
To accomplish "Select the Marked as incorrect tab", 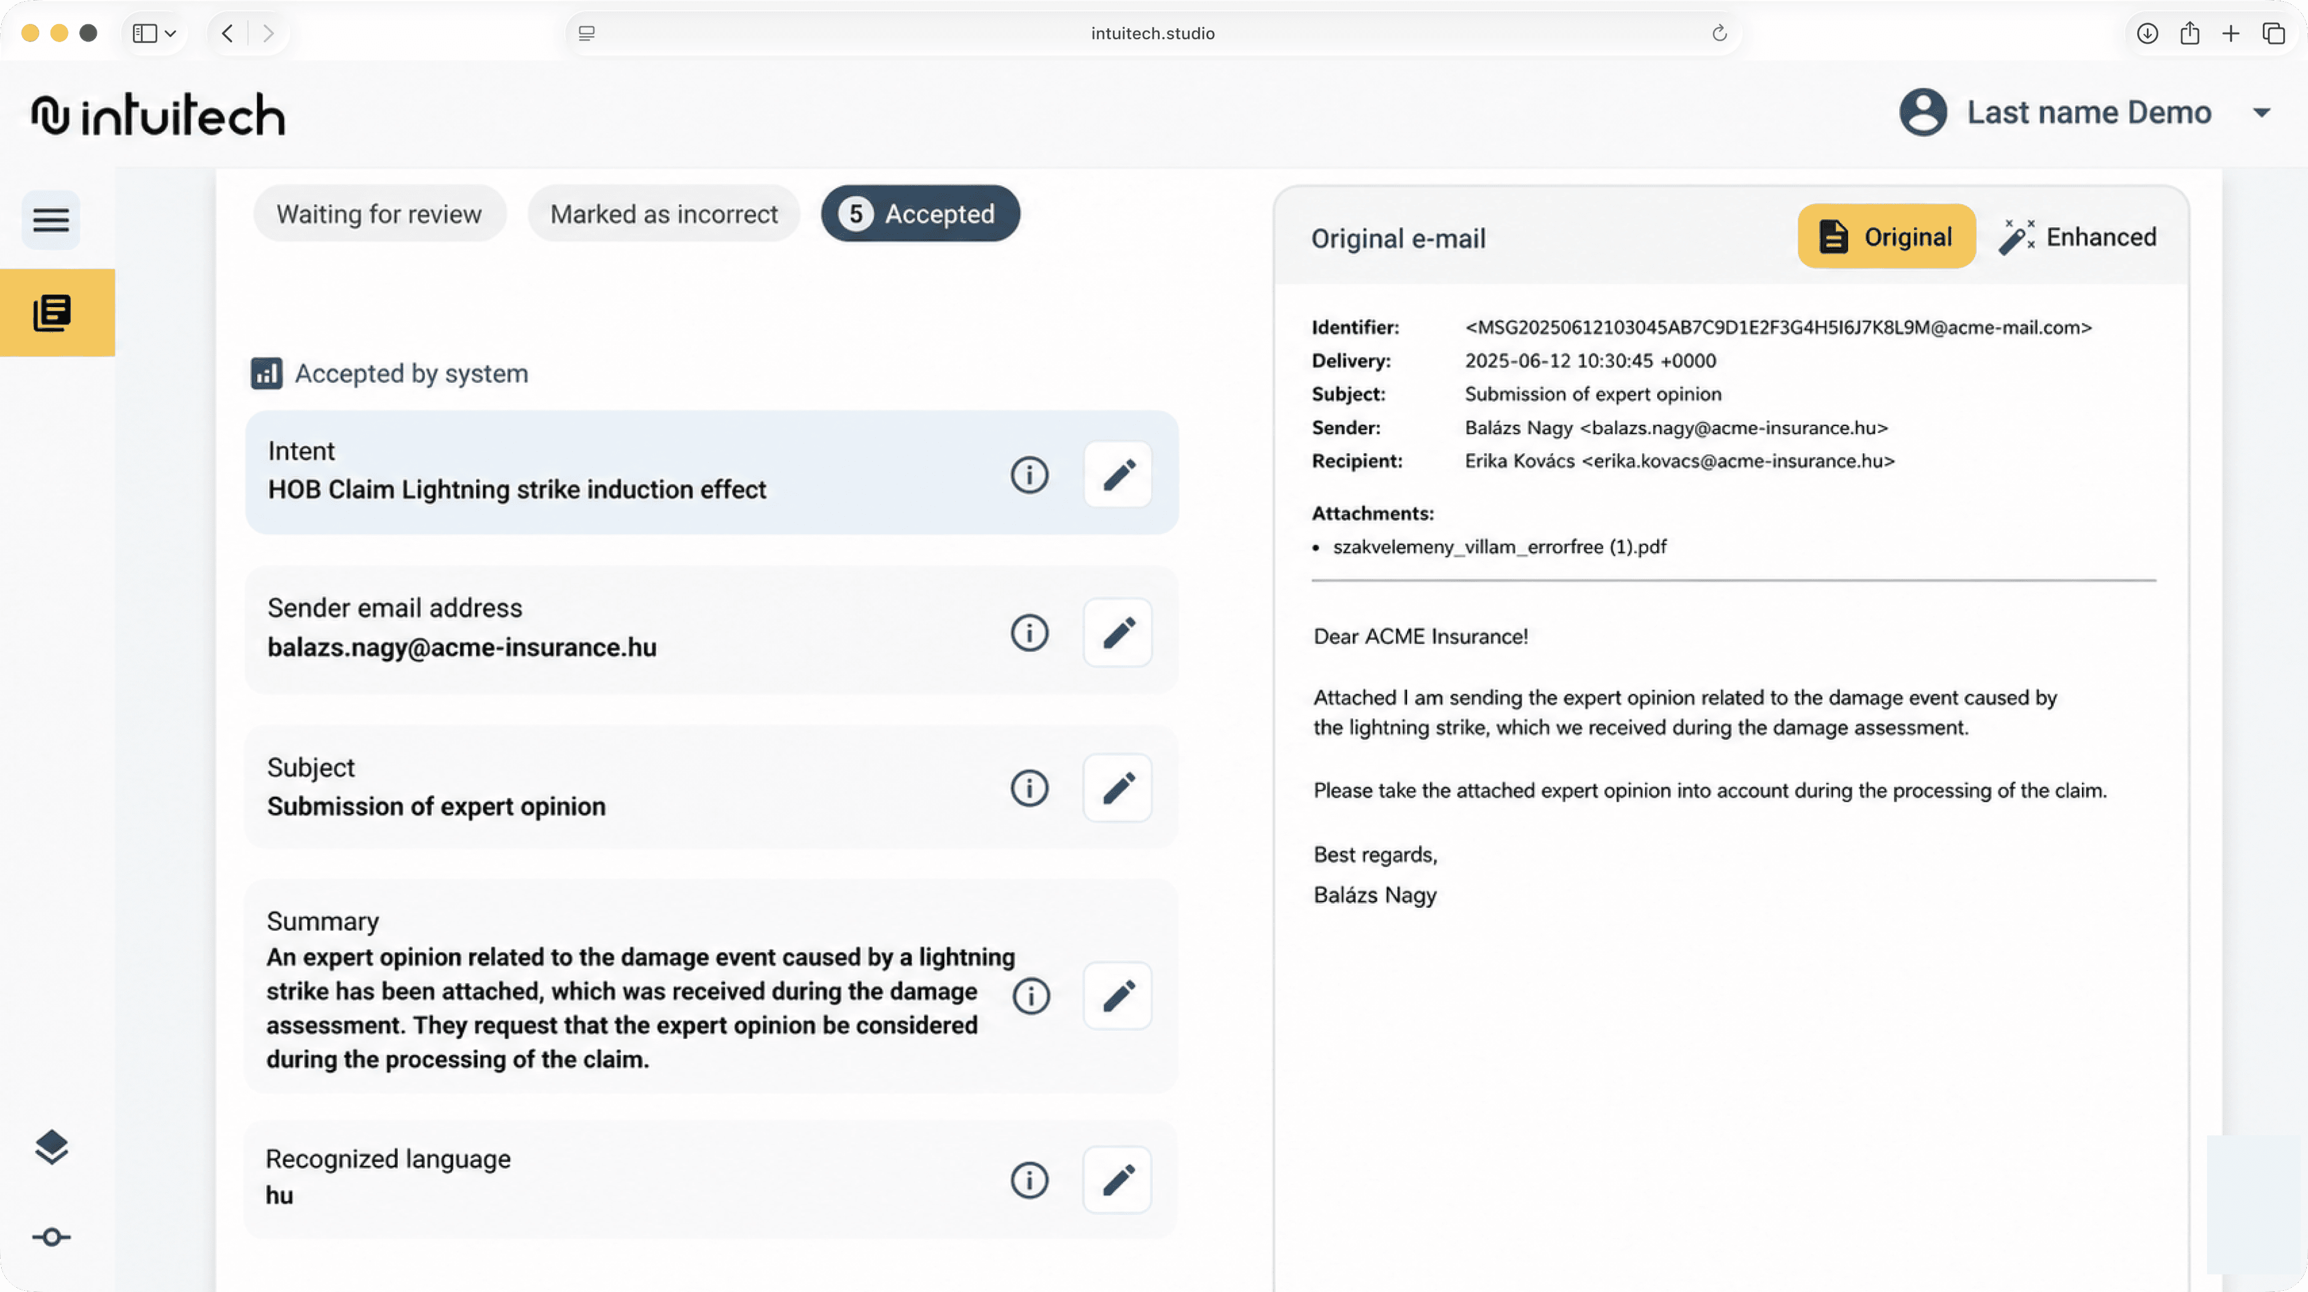I will tap(664, 214).
